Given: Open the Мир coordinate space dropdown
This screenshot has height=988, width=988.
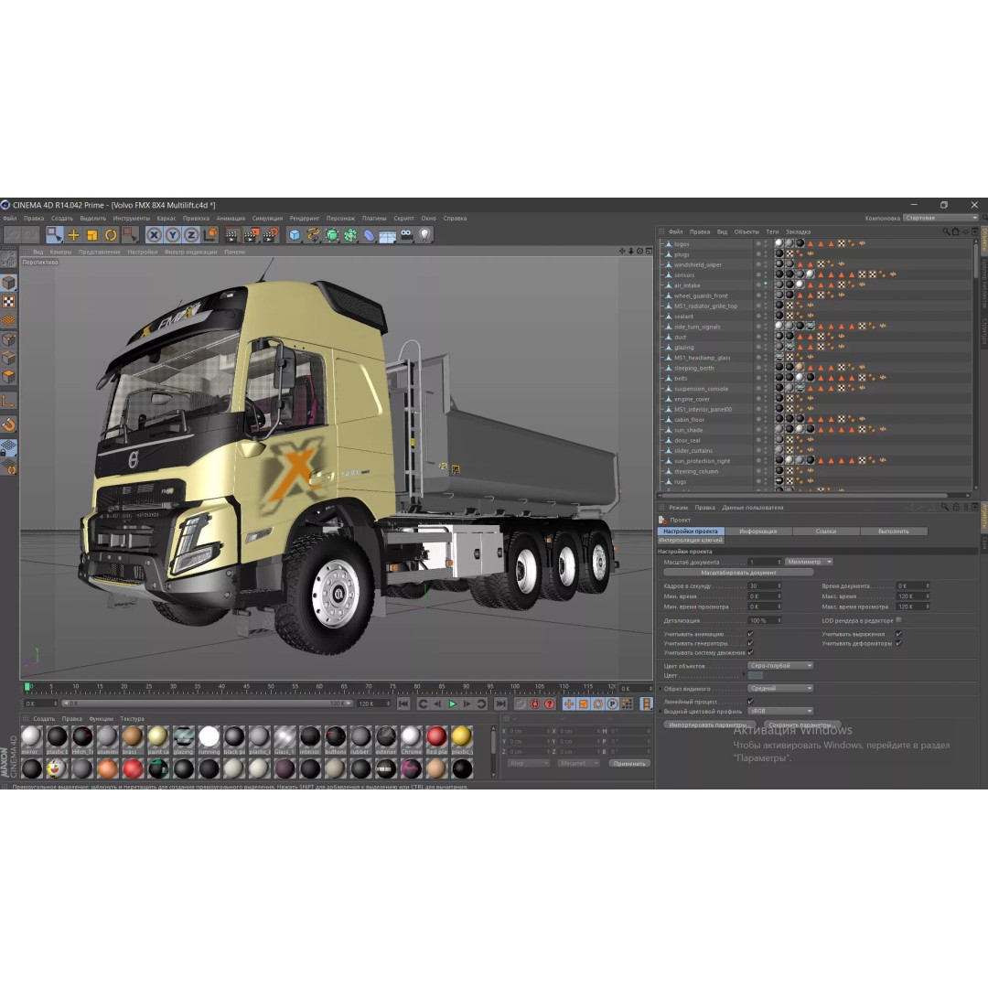Looking at the screenshot, I should (529, 763).
